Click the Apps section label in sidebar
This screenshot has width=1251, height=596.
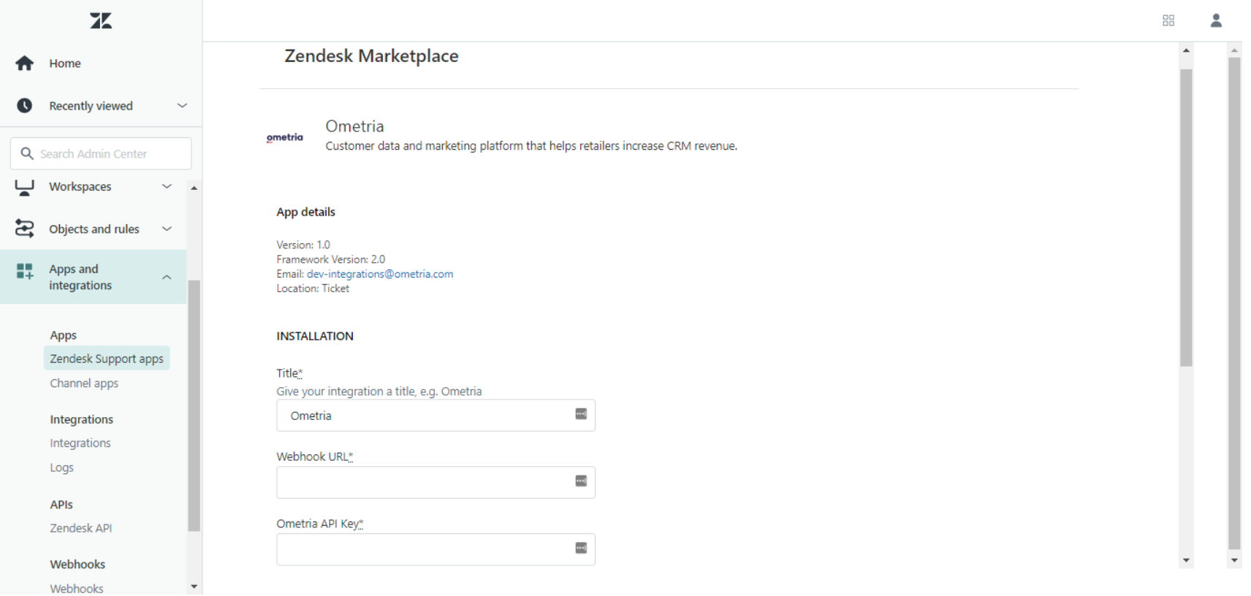point(63,335)
